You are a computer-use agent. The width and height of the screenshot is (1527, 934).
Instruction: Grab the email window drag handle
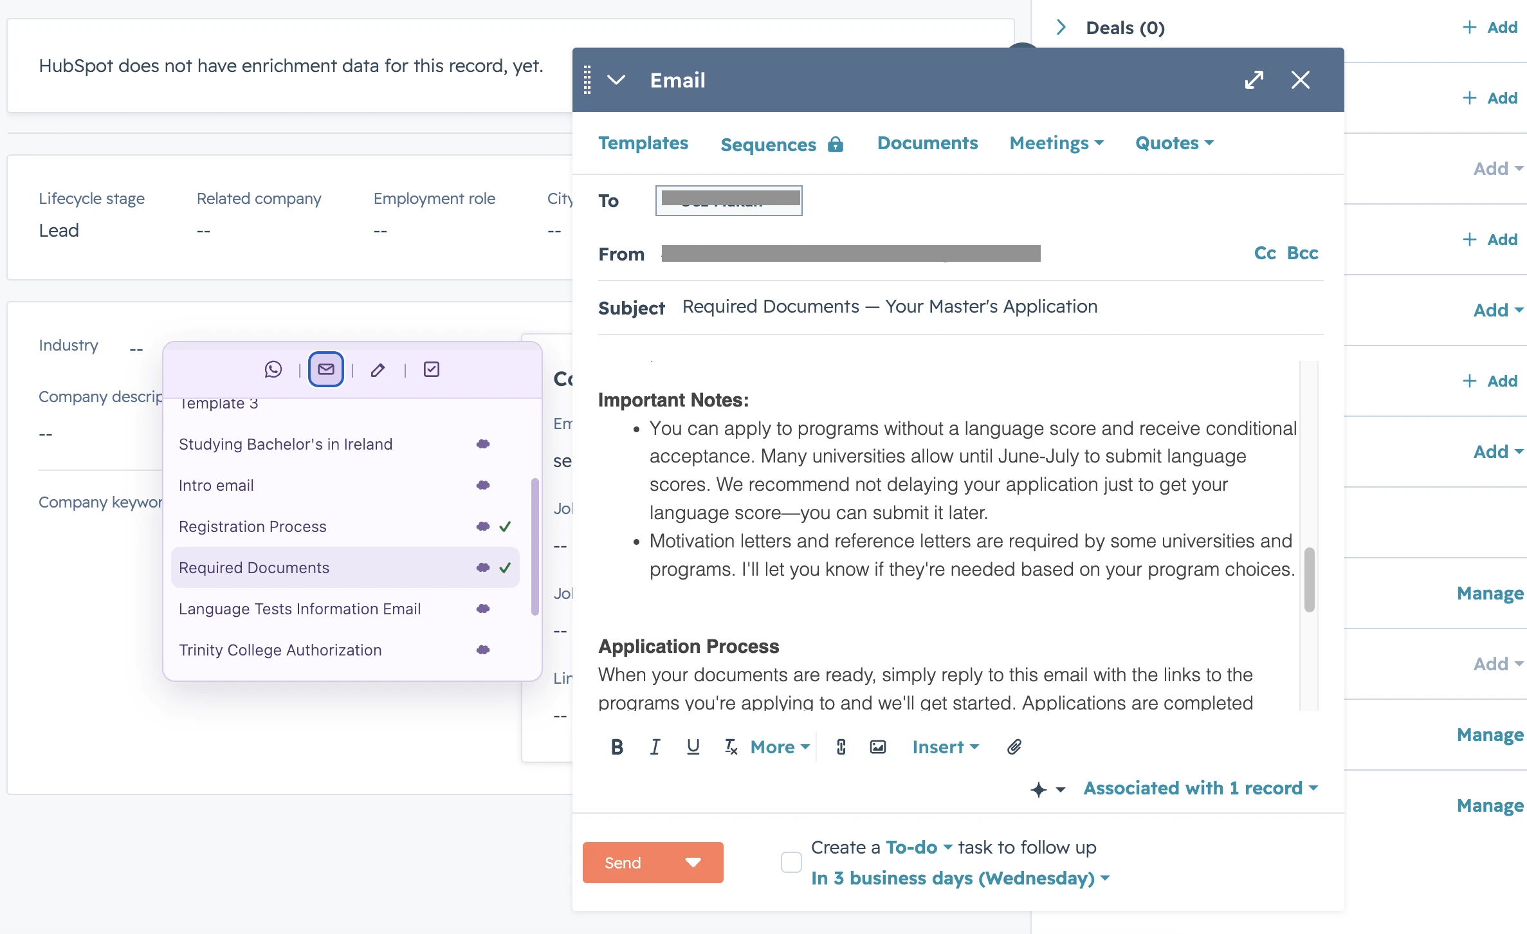point(587,80)
